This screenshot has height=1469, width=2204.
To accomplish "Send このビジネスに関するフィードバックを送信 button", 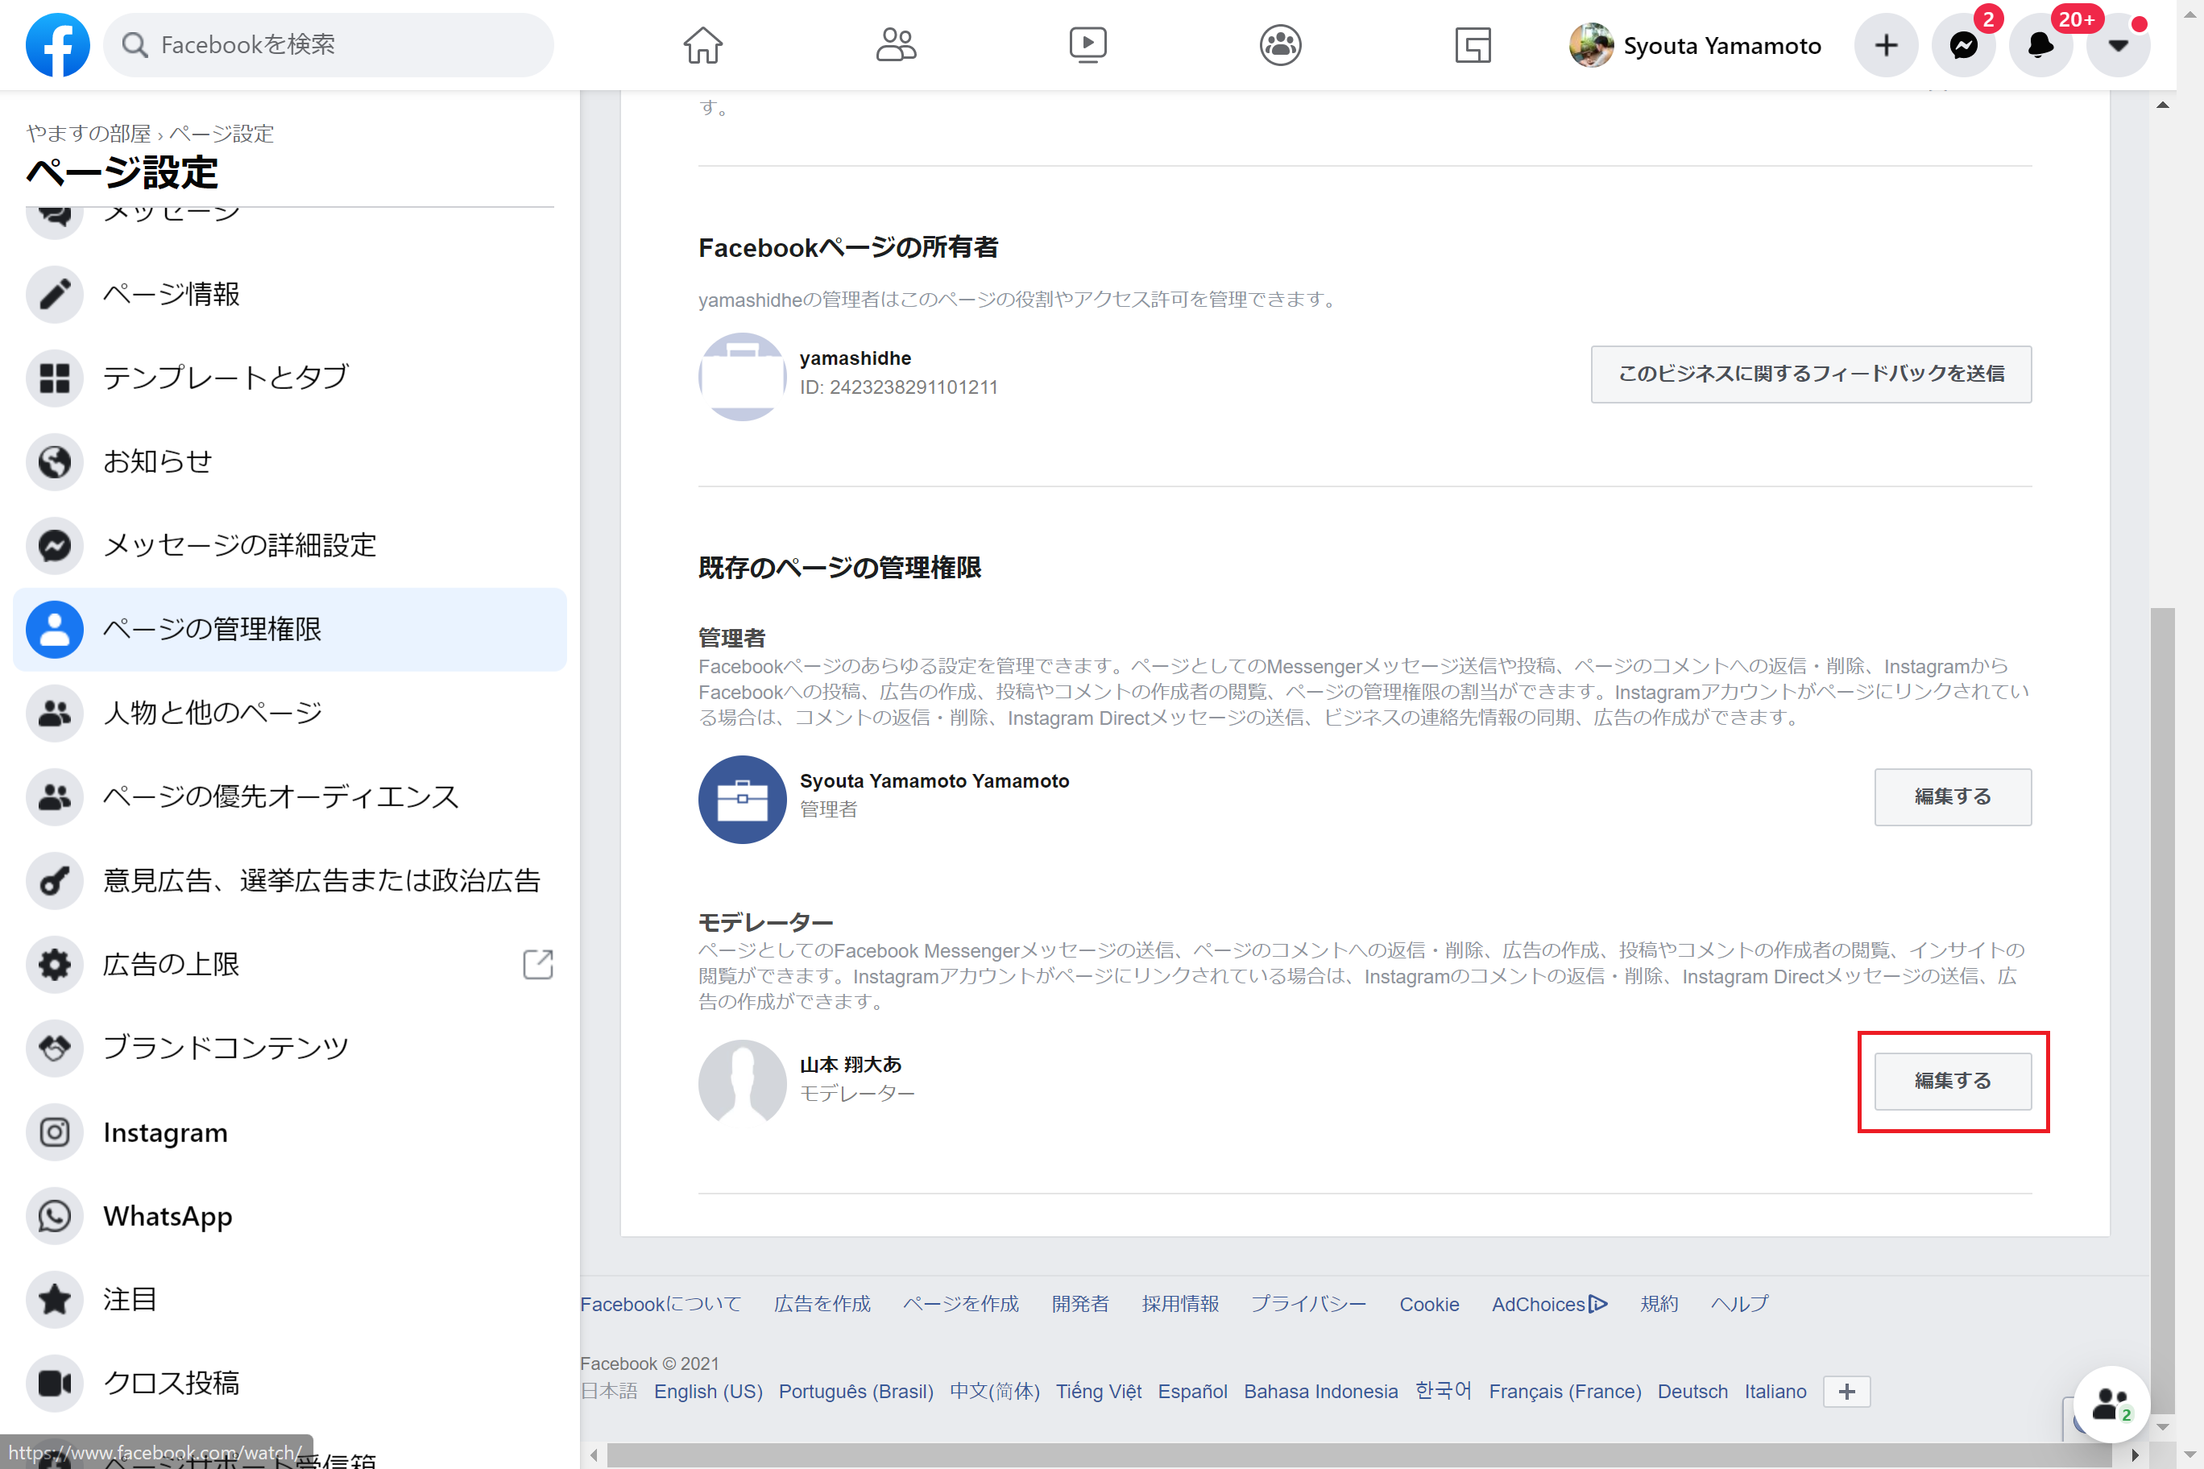I will click(x=1810, y=374).
